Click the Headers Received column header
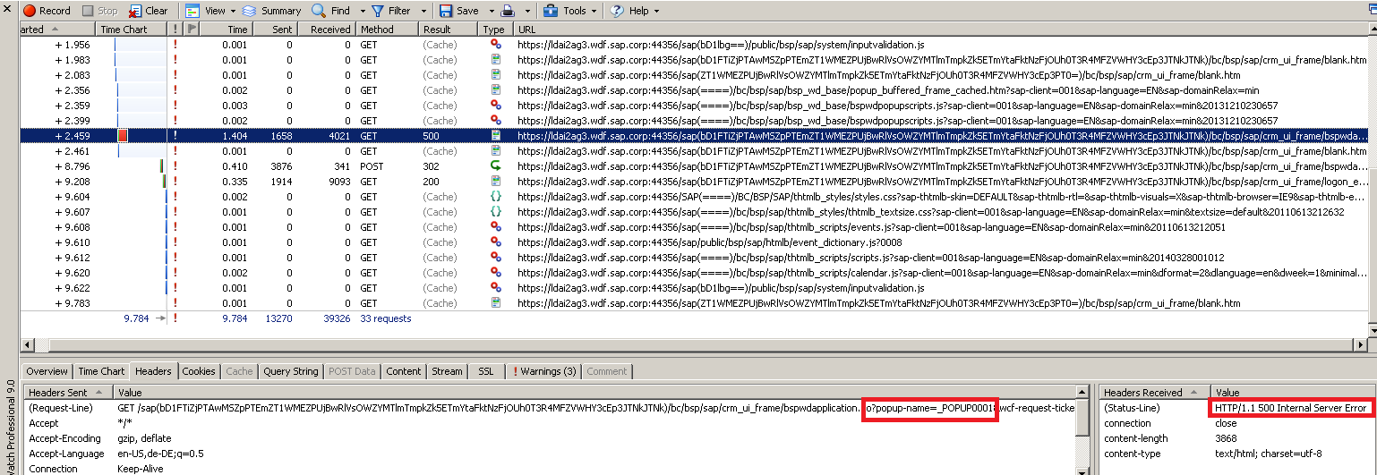1377x475 pixels. coord(1155,393)
